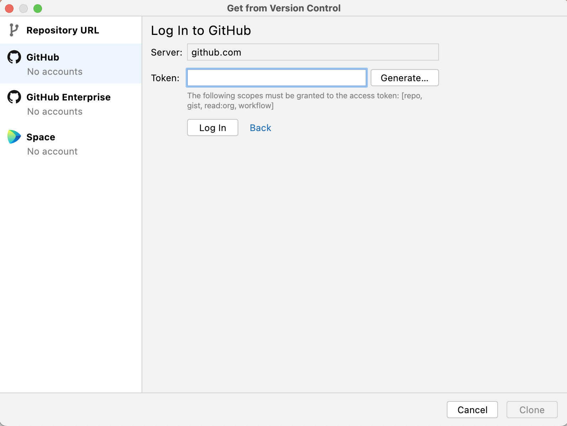Select the Repository URL branch icon
567x426 pixels.
tap(14, 30)
